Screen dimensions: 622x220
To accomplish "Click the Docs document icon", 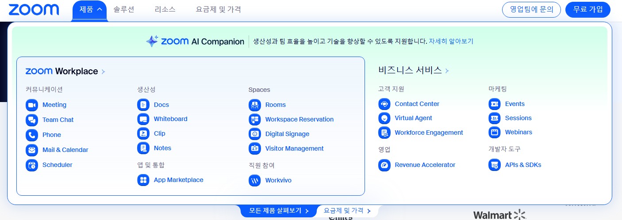I will [143, 105].
